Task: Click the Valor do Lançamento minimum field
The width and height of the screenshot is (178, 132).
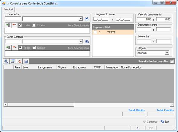Action: pyautogui.click(x=144, y=20)
